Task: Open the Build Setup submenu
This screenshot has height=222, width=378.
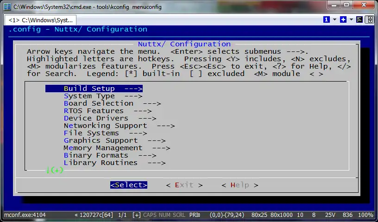Action: (x=94, y=89)
